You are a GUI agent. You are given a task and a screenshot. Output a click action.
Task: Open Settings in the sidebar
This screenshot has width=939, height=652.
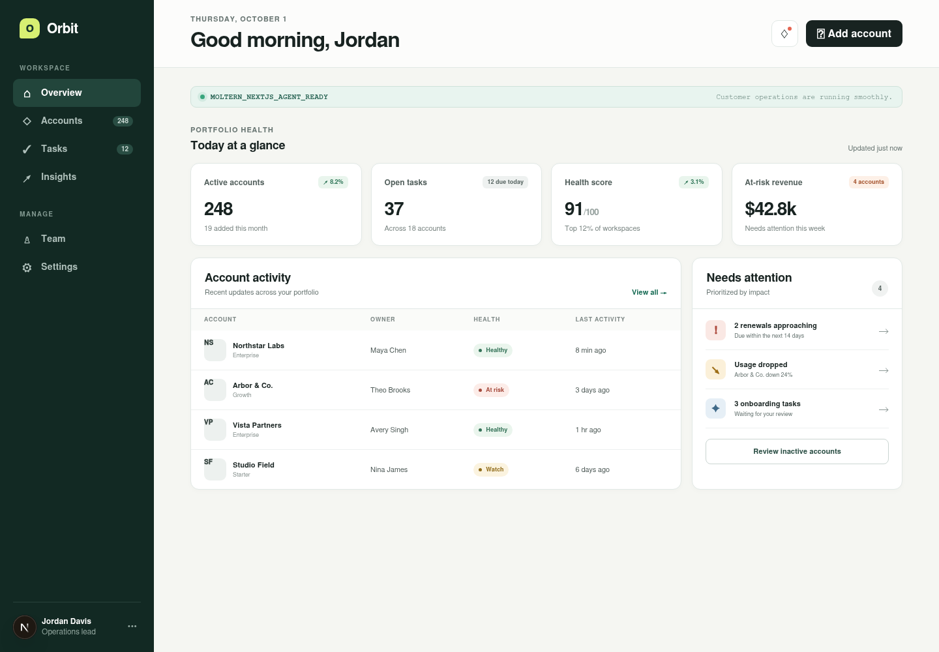[77, 267]
